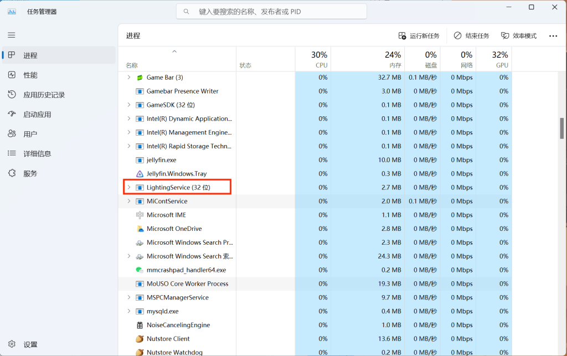Open the more options ellipsis menu

553,36
